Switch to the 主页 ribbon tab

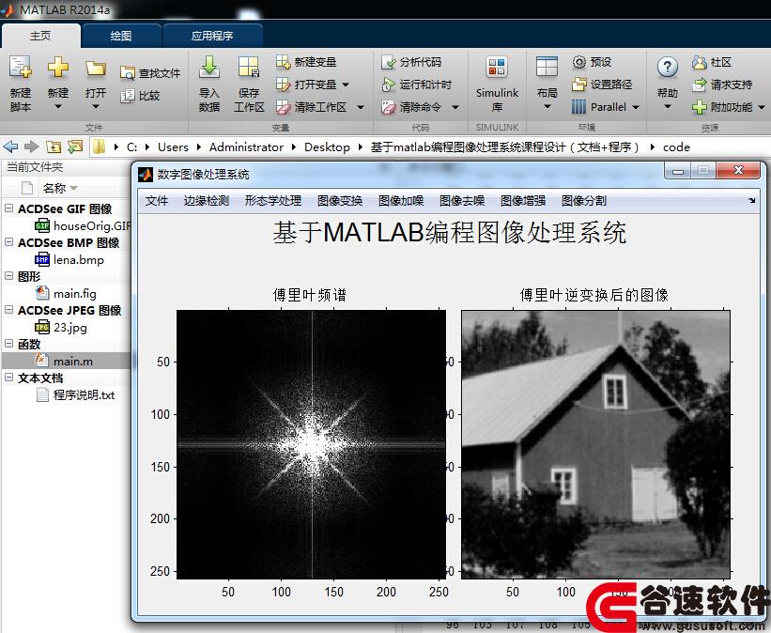pyautogui.click(x=40, y=36)
